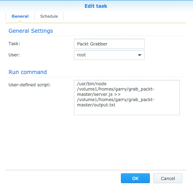Confirm changes with the OK button

pos(135,178)
